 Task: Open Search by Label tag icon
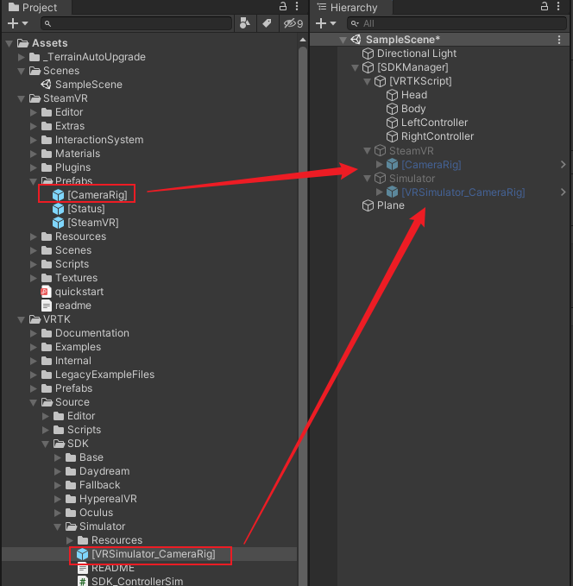267,23
